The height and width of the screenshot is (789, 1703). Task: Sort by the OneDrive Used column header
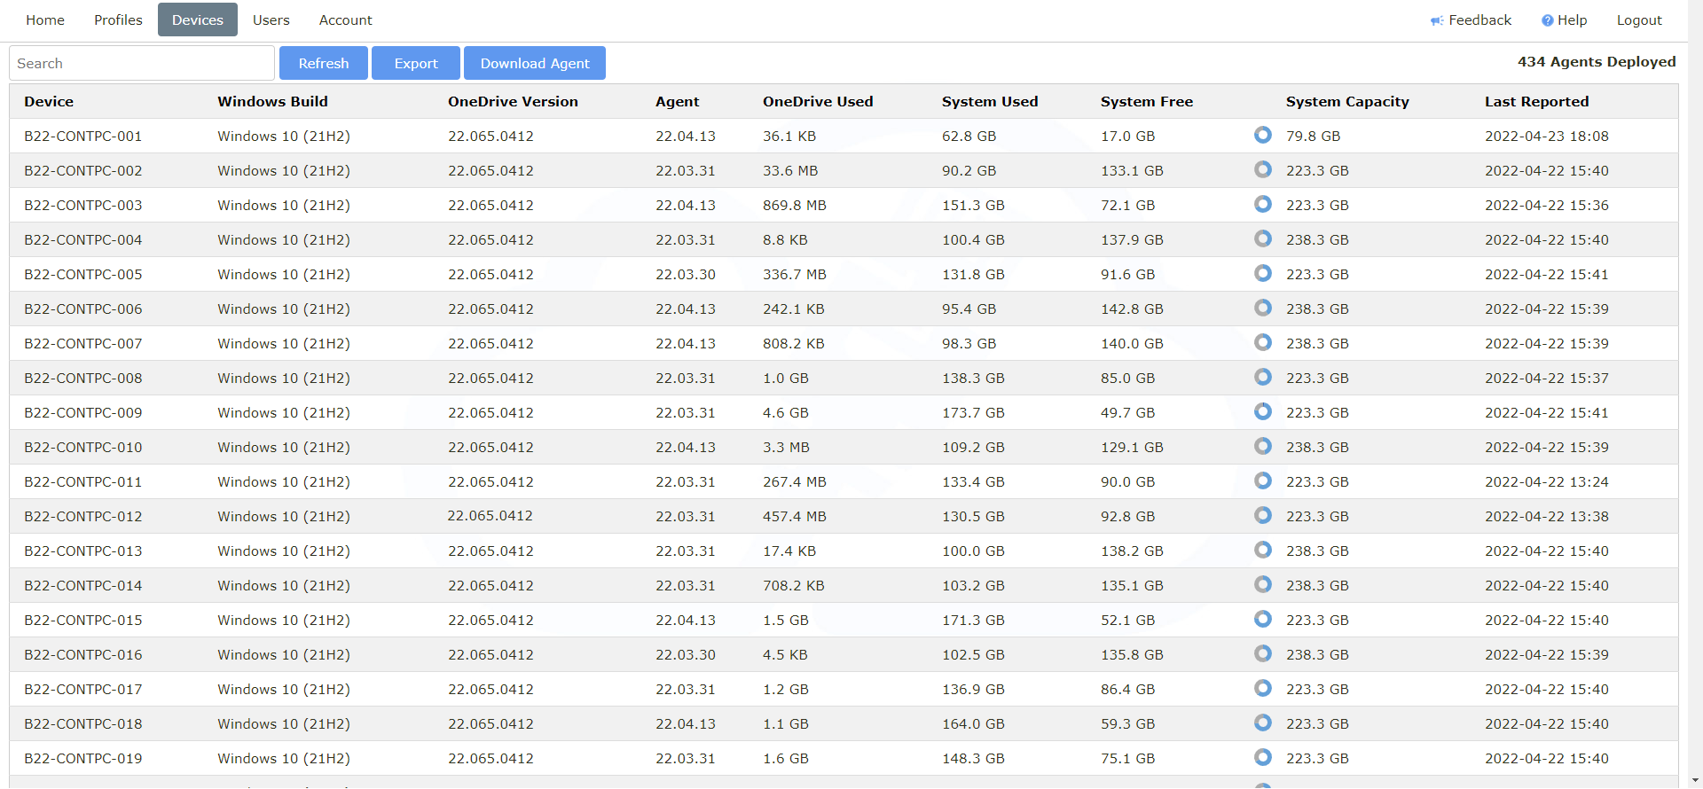pyautogui.click(x=818, y=101)
